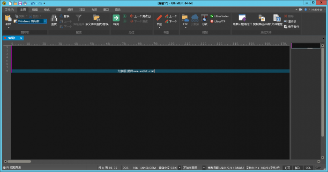The width and height of the screenshot is (328, 172).
Task: Click line number 1 in the gutter
Action: pyautogui.click(x=7, y=47)
